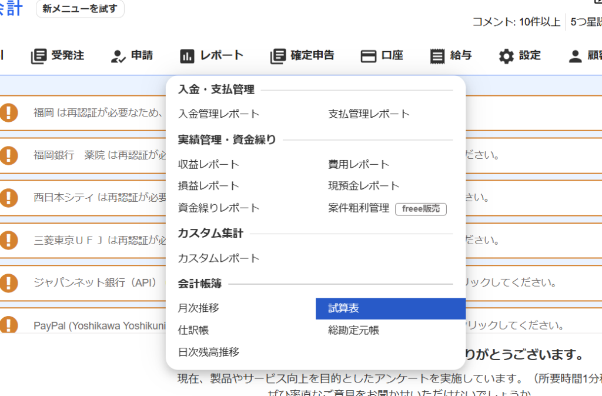Click the 確定申告 document icon
The image size is (602, 396).
tap(277, 56)
